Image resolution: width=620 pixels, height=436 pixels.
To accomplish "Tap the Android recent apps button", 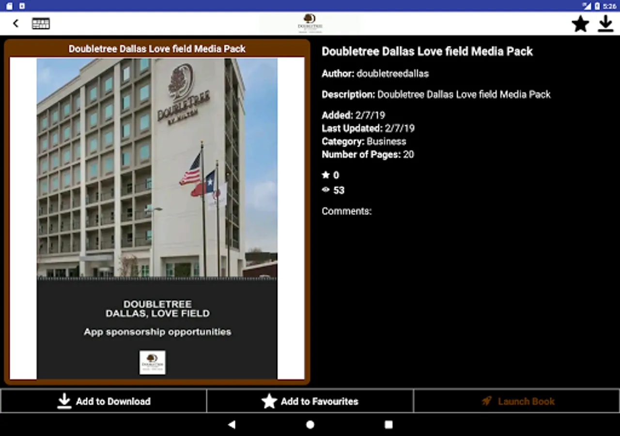I will pyautogui.click(x=388, y=424).
